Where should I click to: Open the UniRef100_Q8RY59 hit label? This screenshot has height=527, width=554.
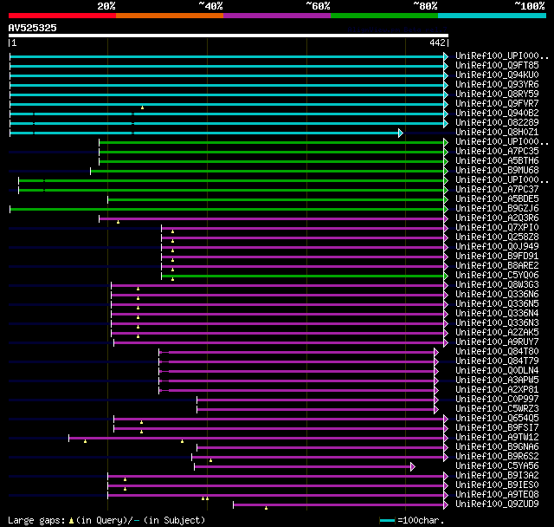point(497,94)
